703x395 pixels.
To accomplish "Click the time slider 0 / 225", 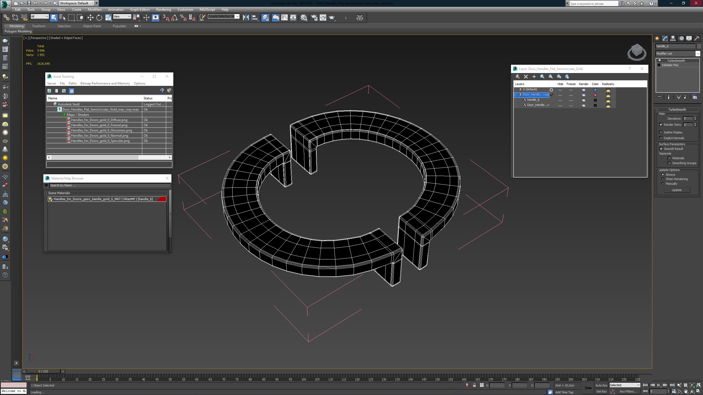I will point(43,371).
